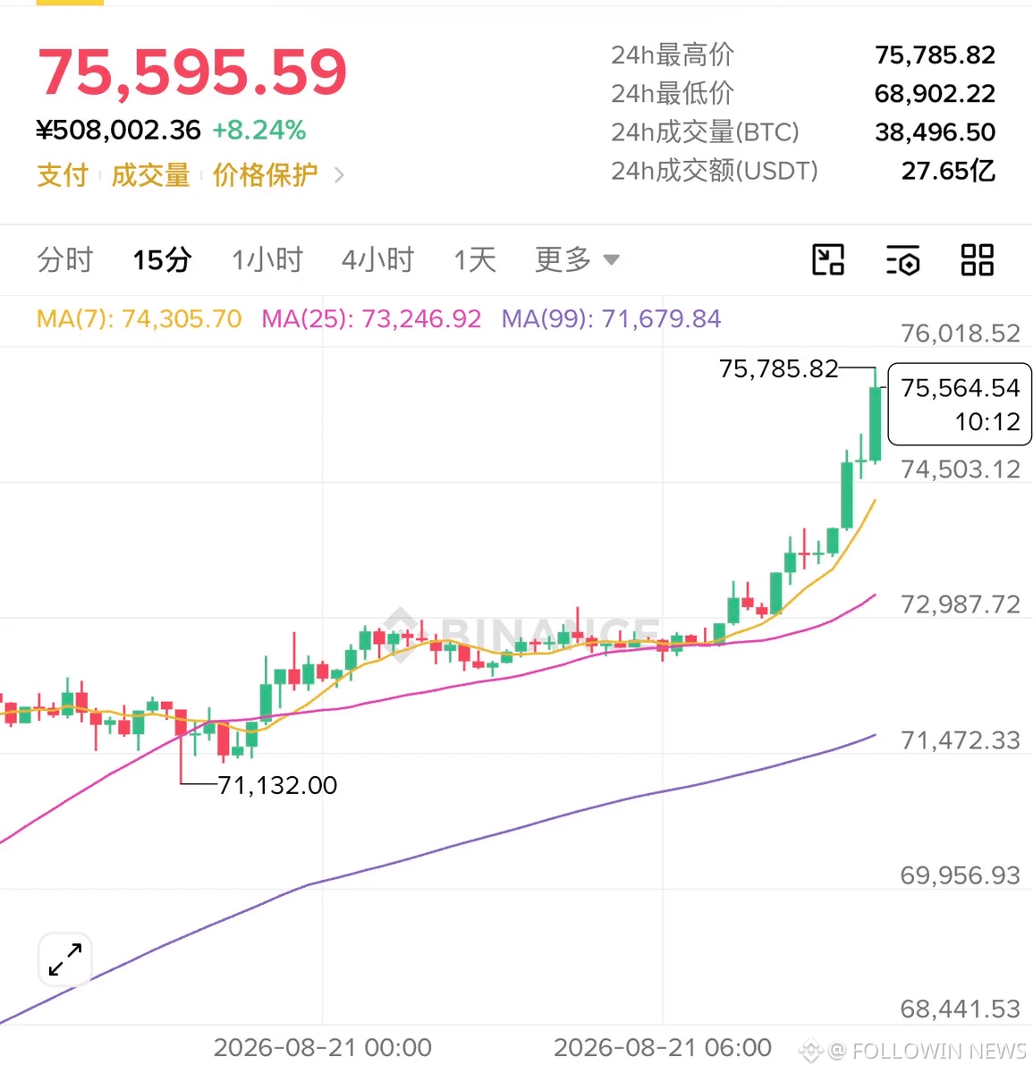
Task: Tap the 69,956.93 y-axis price label
Action: click(x=961, y=875)
